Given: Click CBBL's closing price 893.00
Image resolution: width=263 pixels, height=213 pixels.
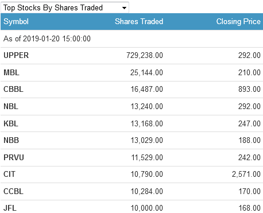Looking at the screenshot, I should 249,90.
